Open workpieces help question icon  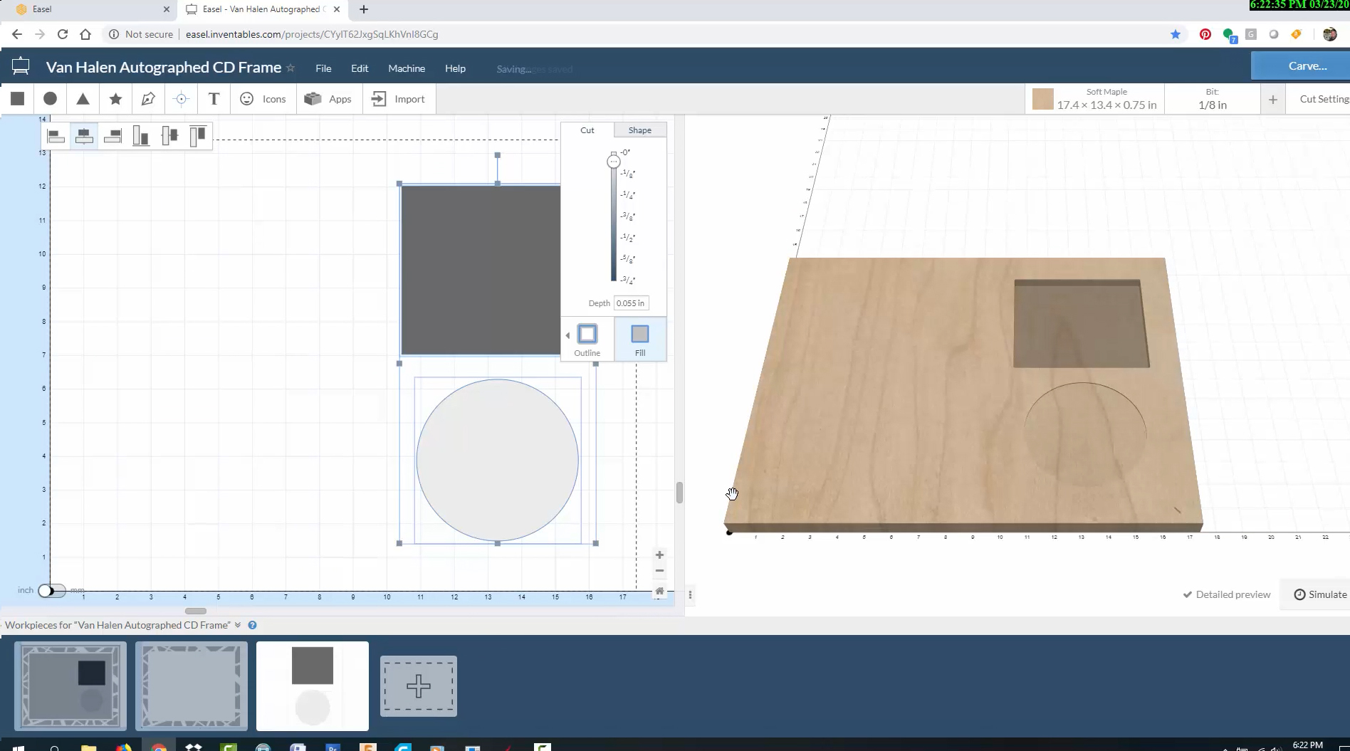tap(252, 625)
